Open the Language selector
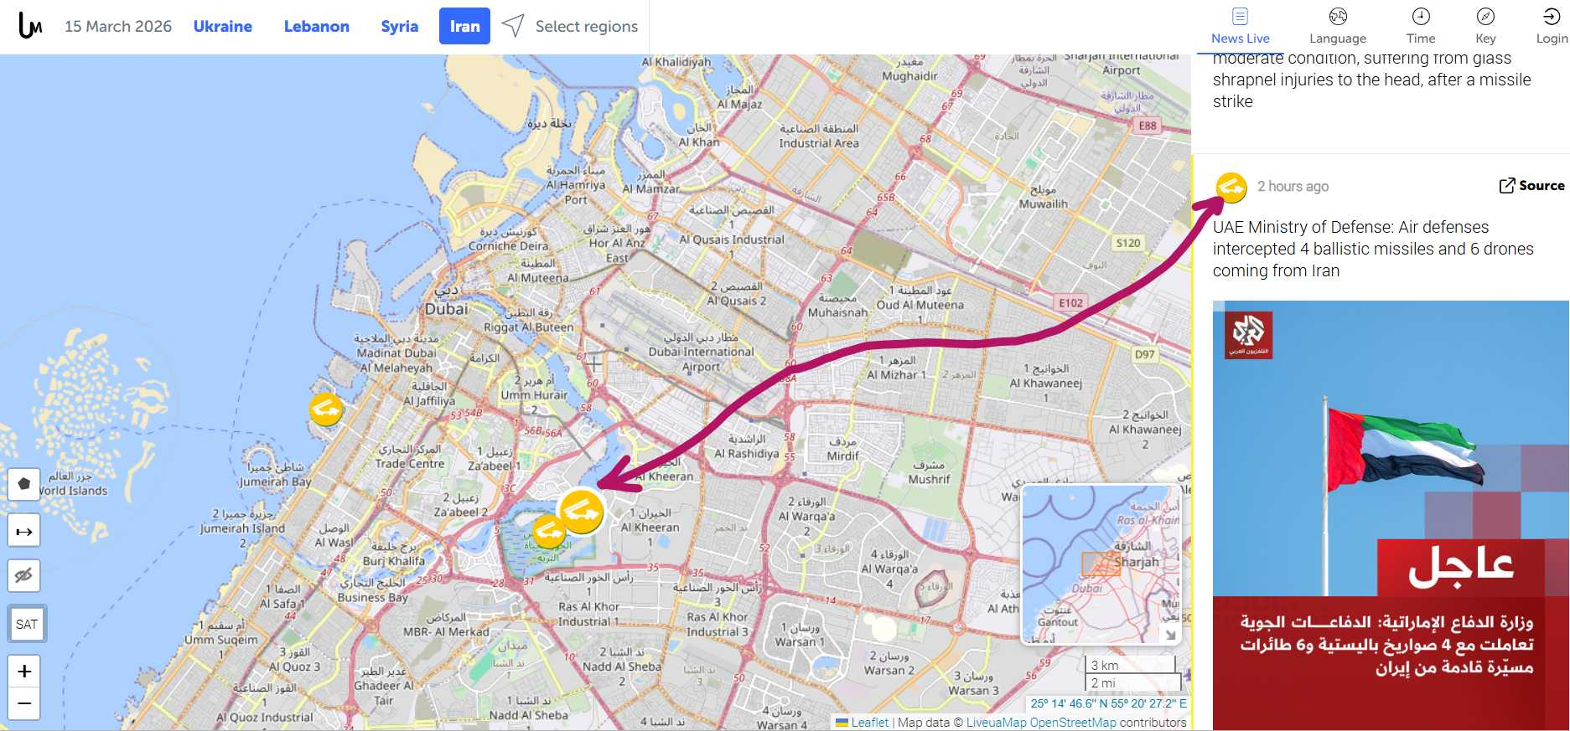 click(x=1338, y=26)
